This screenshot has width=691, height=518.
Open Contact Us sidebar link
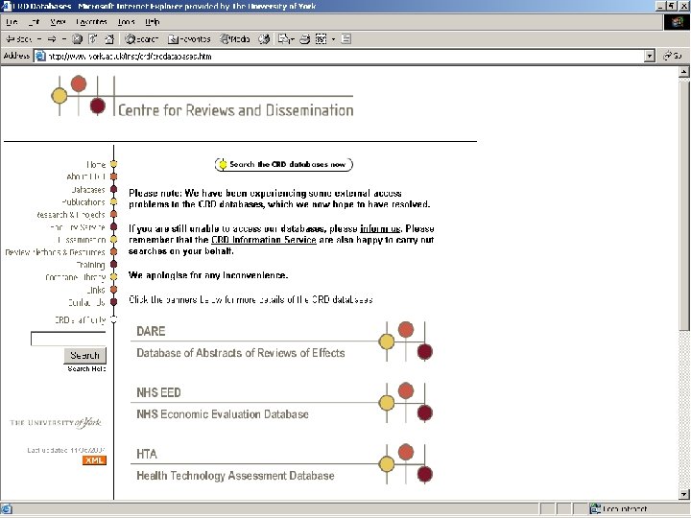coord(86,302)
